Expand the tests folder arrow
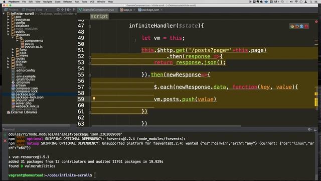The height and width of the screenshot is (181, 321). tap(8, 64)
